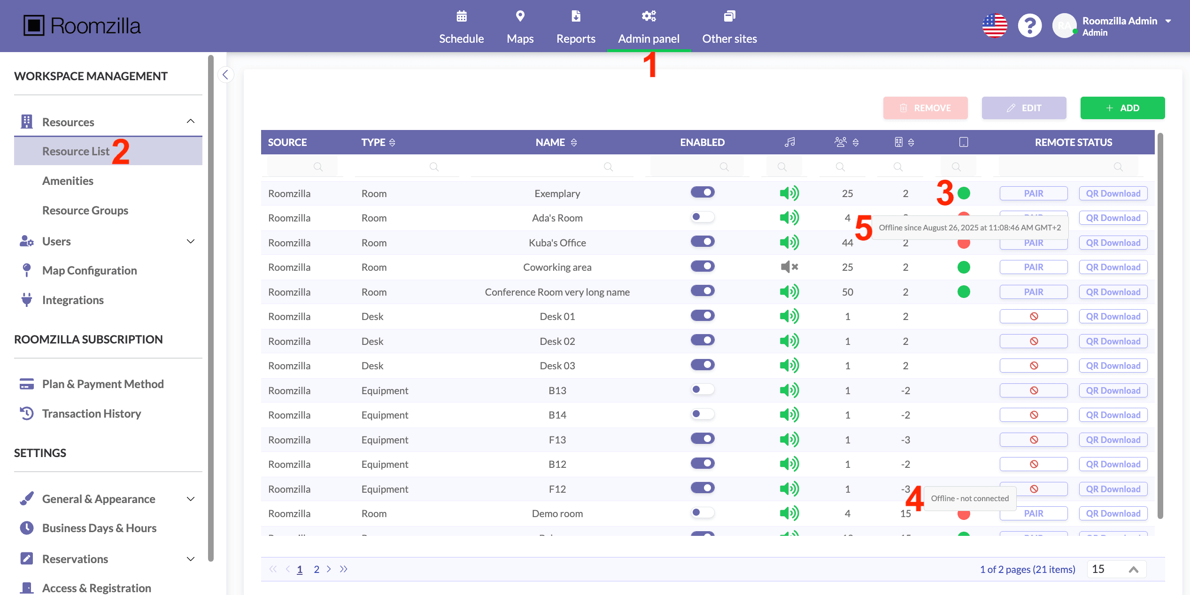The image size is (1190, 595).
Task: Click the green ADD button
Action: point(1122,108)
